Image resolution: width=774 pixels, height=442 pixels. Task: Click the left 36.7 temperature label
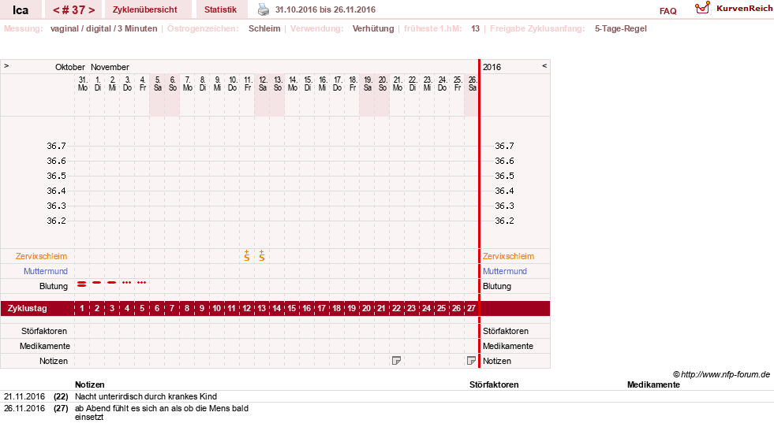[x=56, y=146]
